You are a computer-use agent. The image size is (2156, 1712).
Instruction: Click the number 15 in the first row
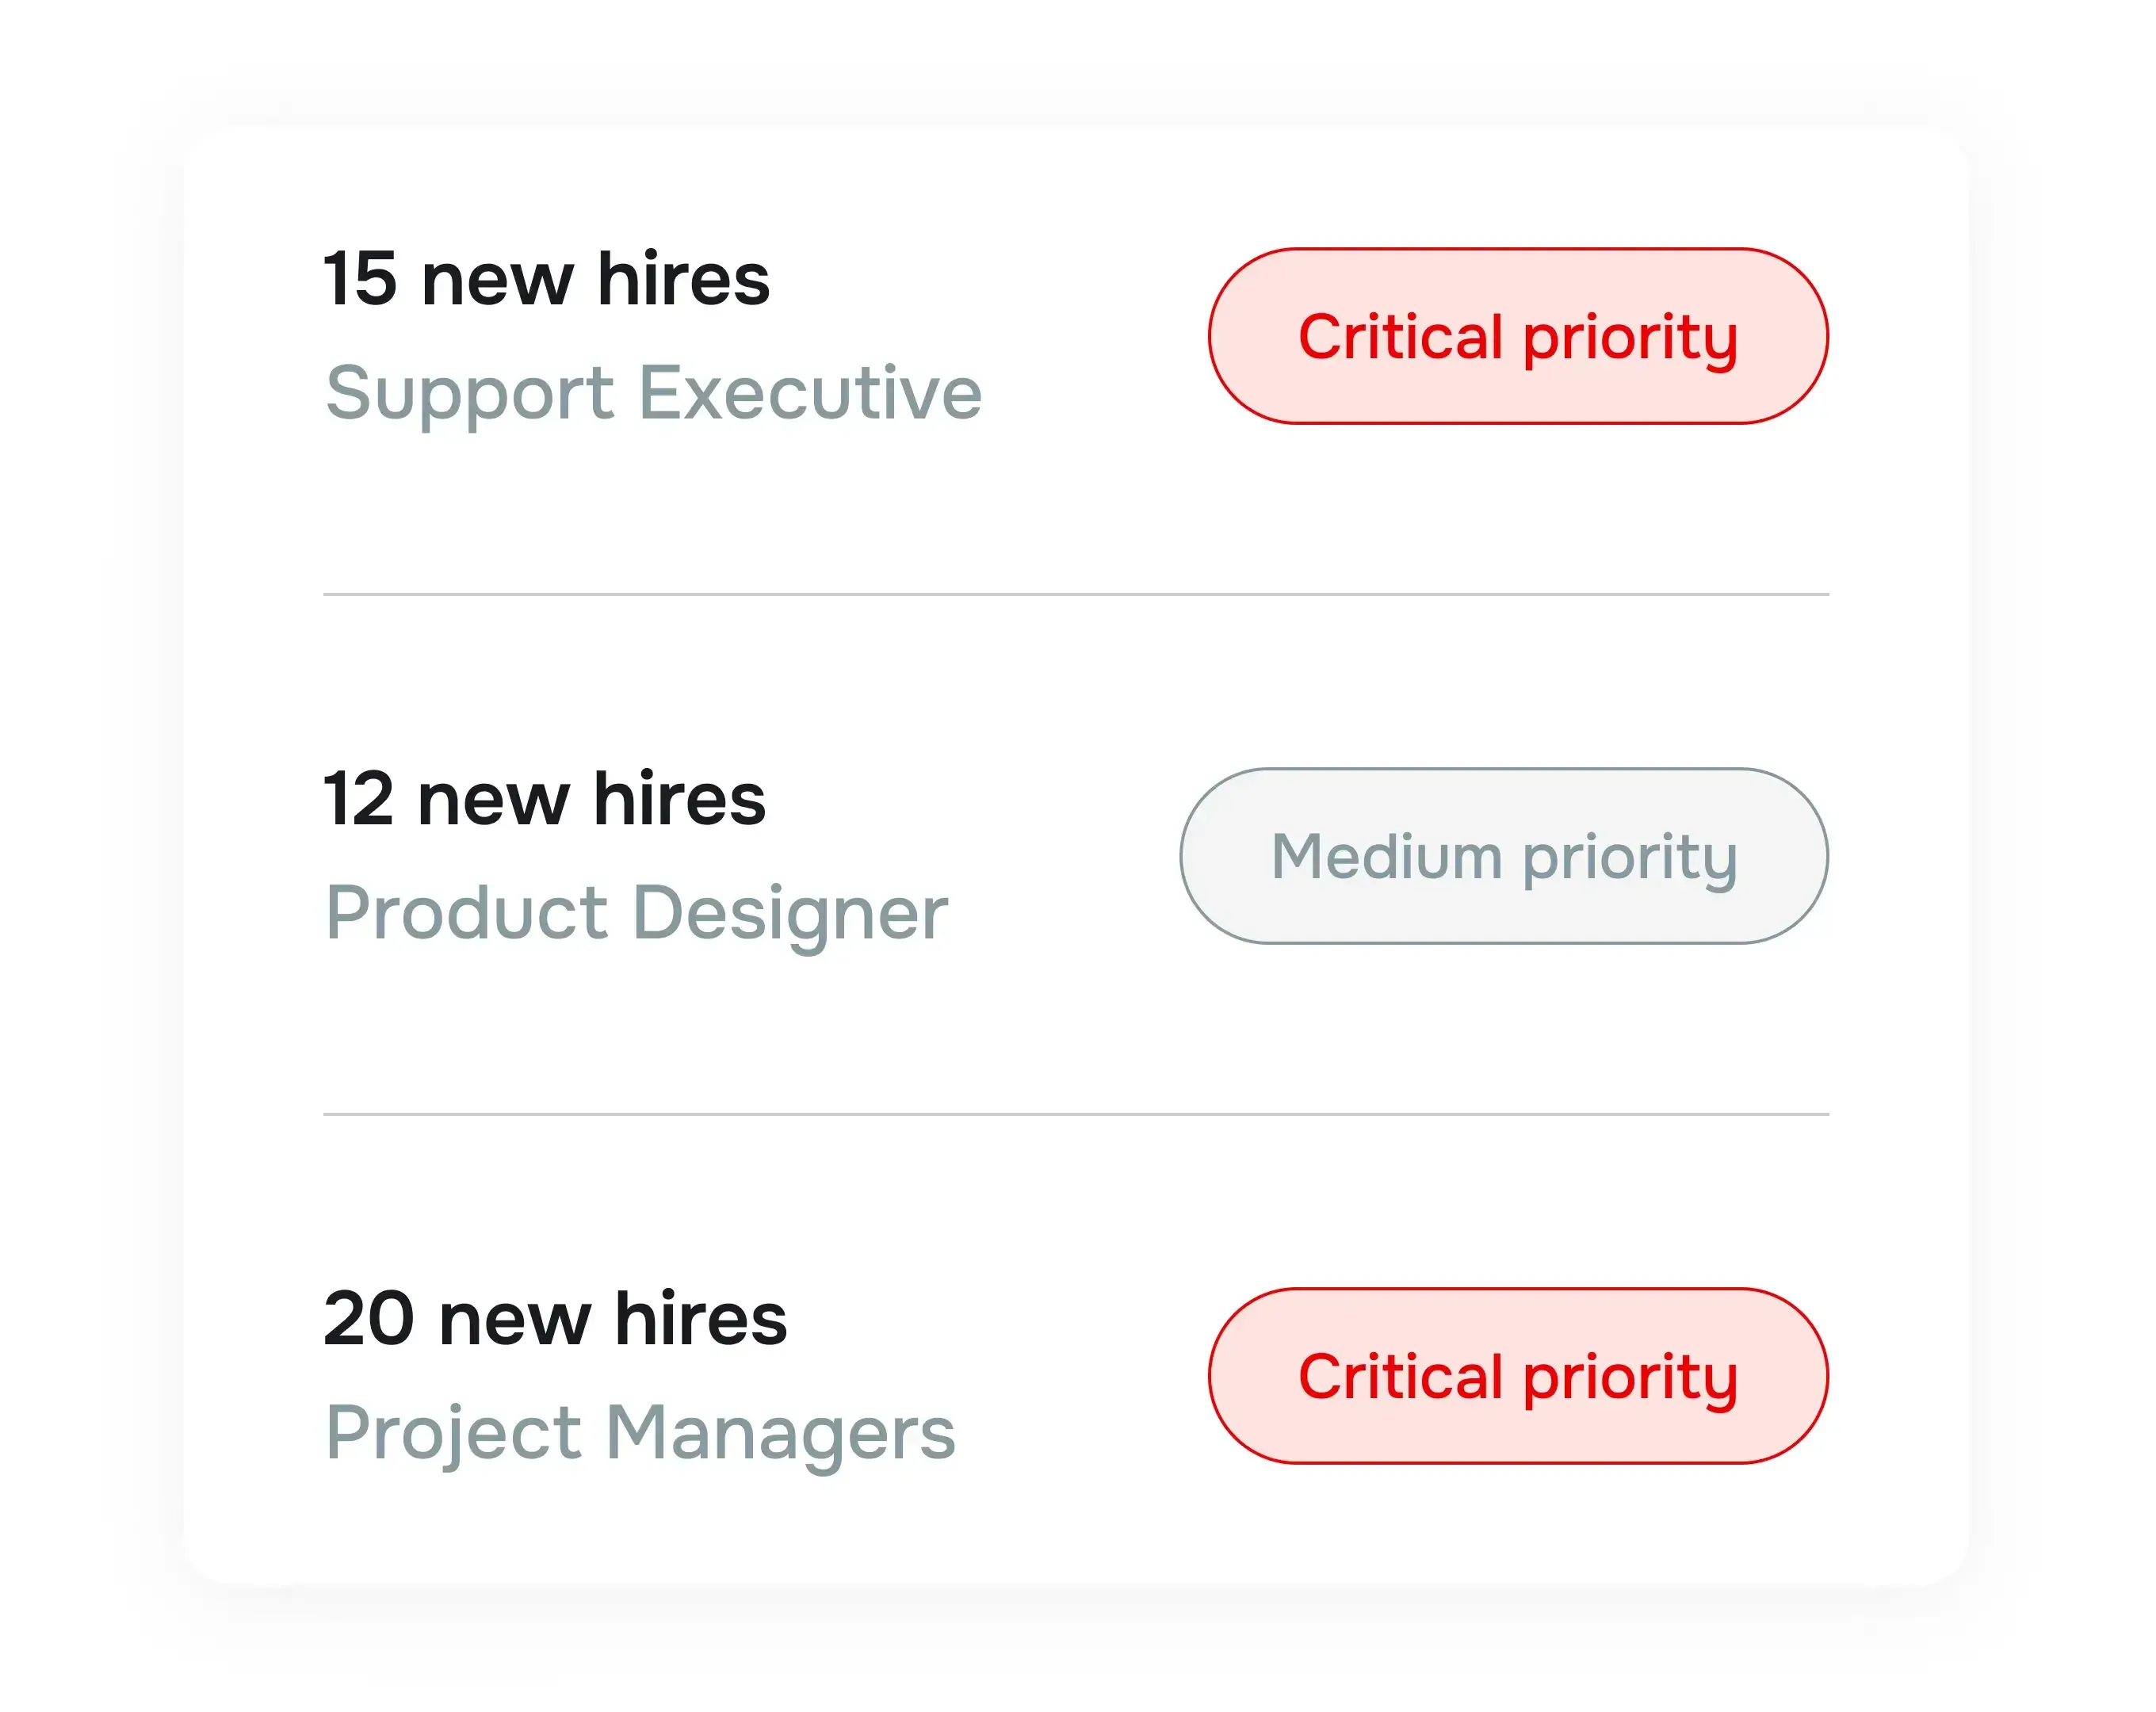(x=361, y=277)
